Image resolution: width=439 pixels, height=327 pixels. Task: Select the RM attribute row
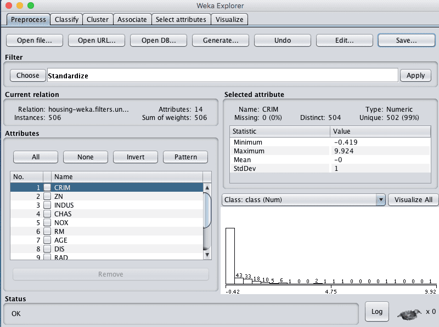106,231
